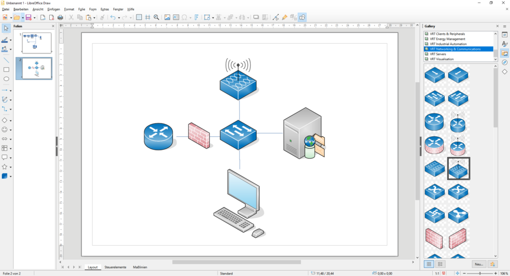510x276 pixels.
Task: Open the Zoom & Pan magnifier tool
Action: pos(156,17)
